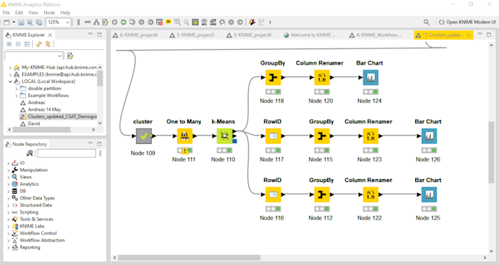Expand Analytics category in Node Repository
Screen dimensions: 499x265
[8, 184]
